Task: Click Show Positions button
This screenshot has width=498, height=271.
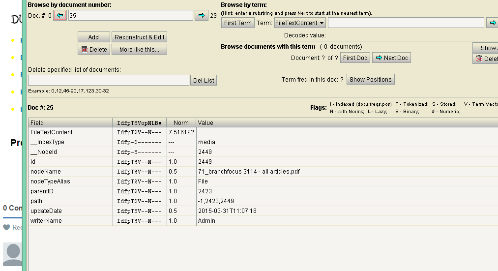Action: click(370, 80)
